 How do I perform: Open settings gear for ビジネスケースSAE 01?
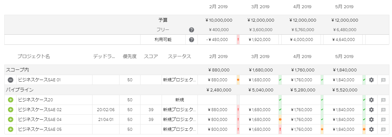pos(371,80)
